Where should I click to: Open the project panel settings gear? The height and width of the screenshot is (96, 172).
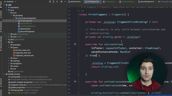[x=62, y=2]
